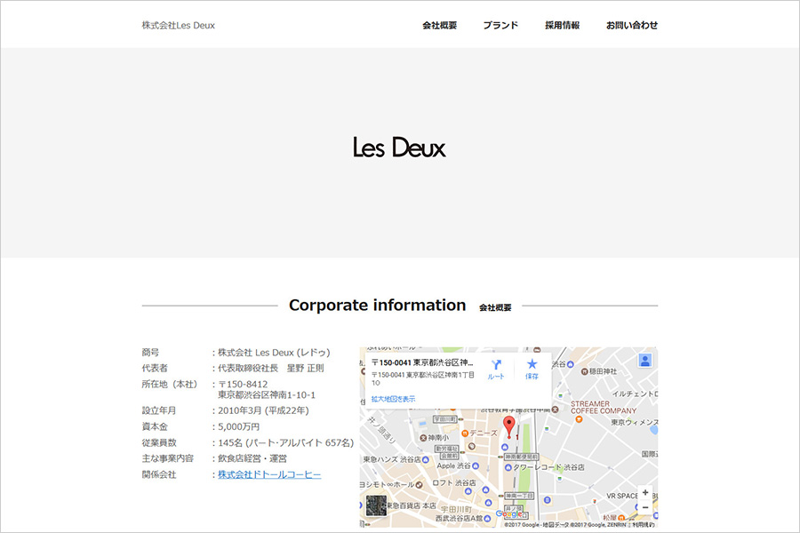Click the map account avatar icon
Viewport: 800px width, 533px height.
(x=645, y=361)
